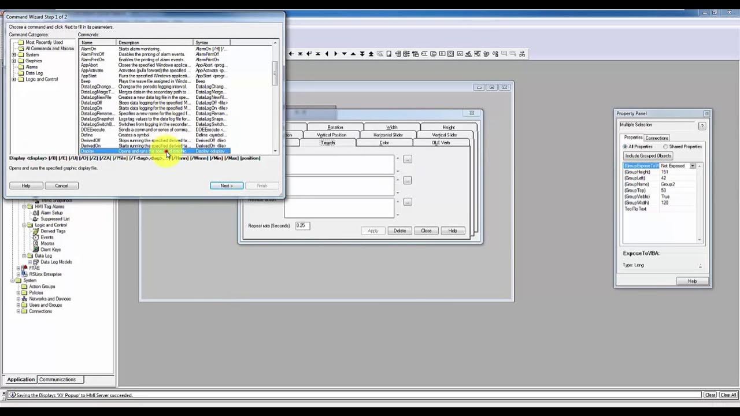
Task: Click the return-arrow toolbar icon
Action: pyautogui.click(x=309, y=54)
